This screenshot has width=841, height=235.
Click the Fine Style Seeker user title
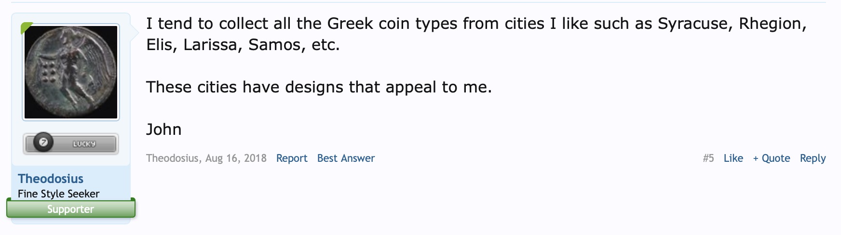click(59, 194)
